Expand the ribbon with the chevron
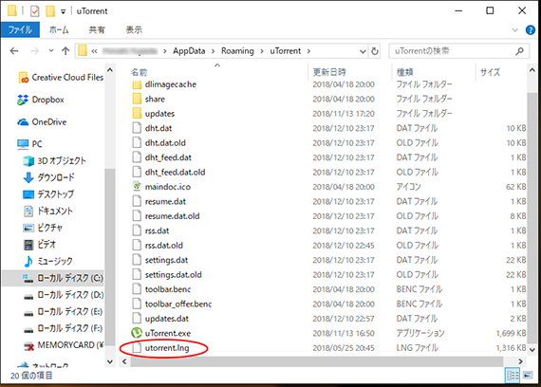 (x=515, y=30)
